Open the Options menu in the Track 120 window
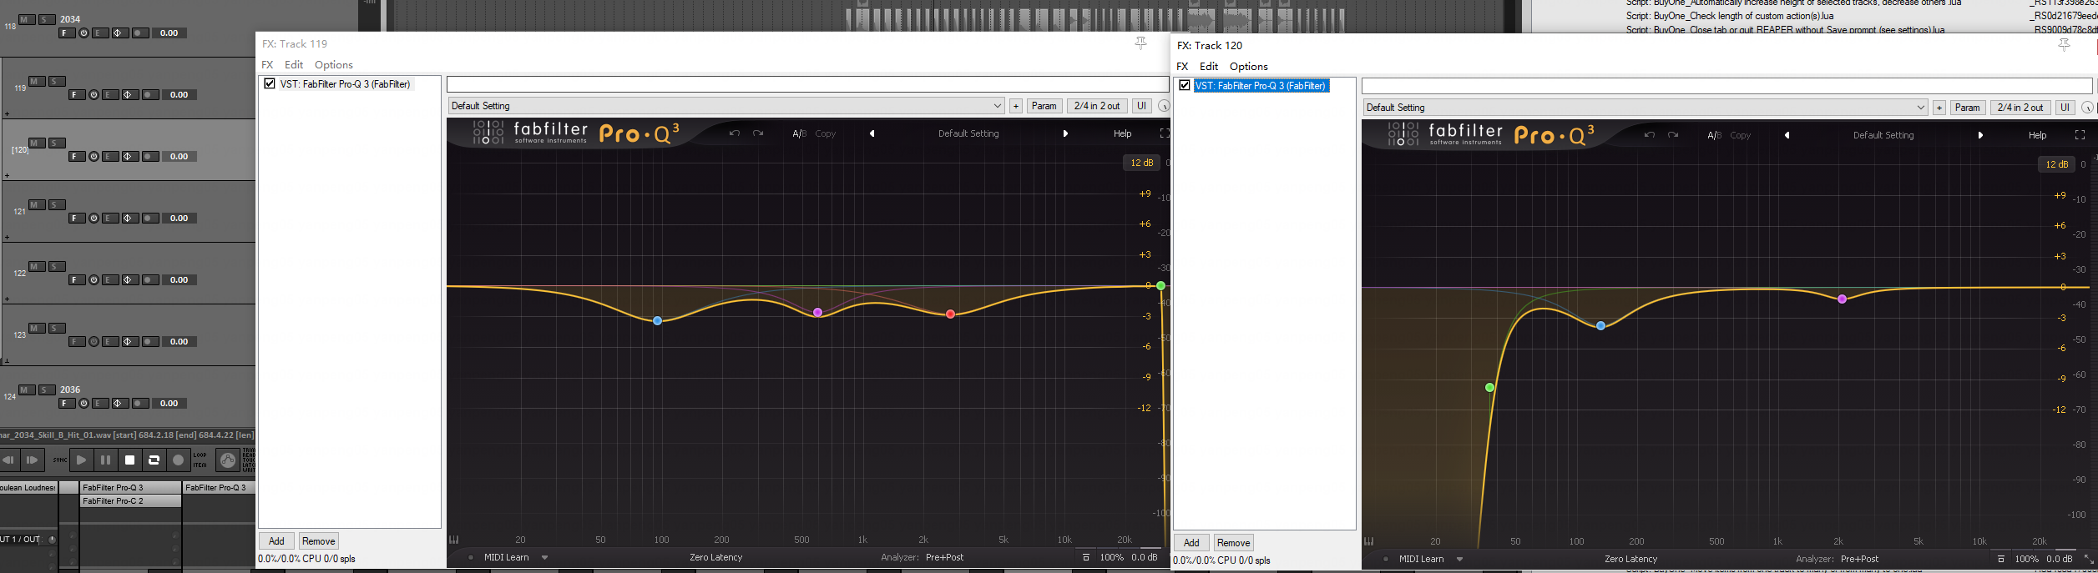The image size is (2098, 573). pos(1249,66)
